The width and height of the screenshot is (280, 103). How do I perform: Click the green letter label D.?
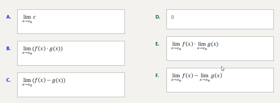pyautogui.click(x=158, y=17)
